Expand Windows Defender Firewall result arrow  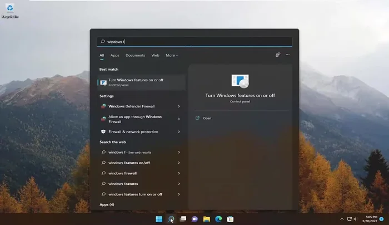click(x=179, y=106)
